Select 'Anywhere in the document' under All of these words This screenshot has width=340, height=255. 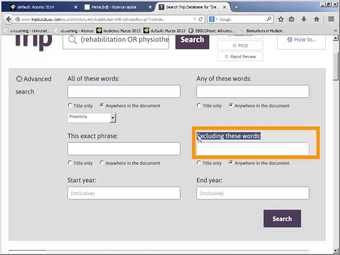(x=102, y=106)
